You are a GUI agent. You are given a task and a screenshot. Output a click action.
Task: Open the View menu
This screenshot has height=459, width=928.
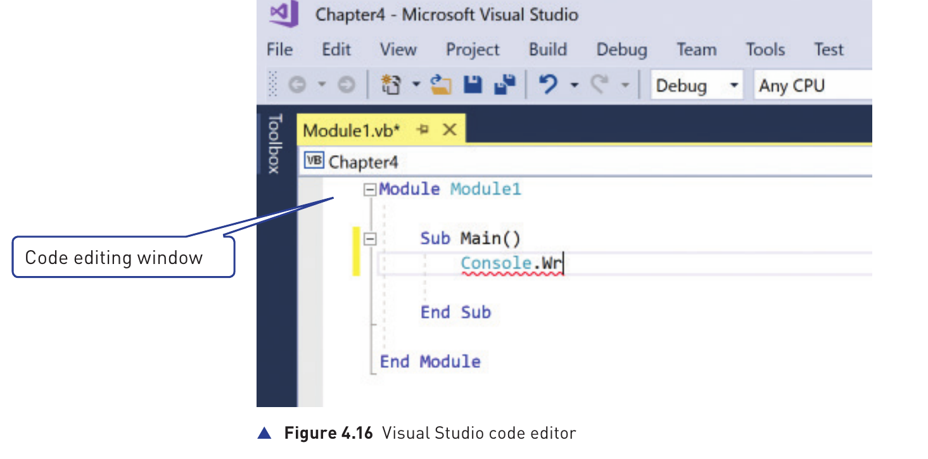[398, 49]
